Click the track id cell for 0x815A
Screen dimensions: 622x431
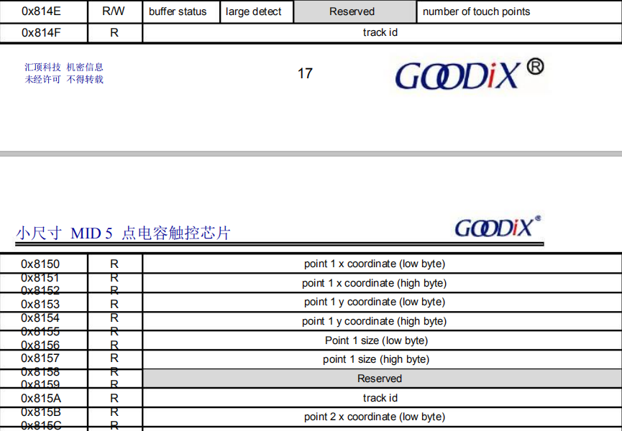coord(379,397)
